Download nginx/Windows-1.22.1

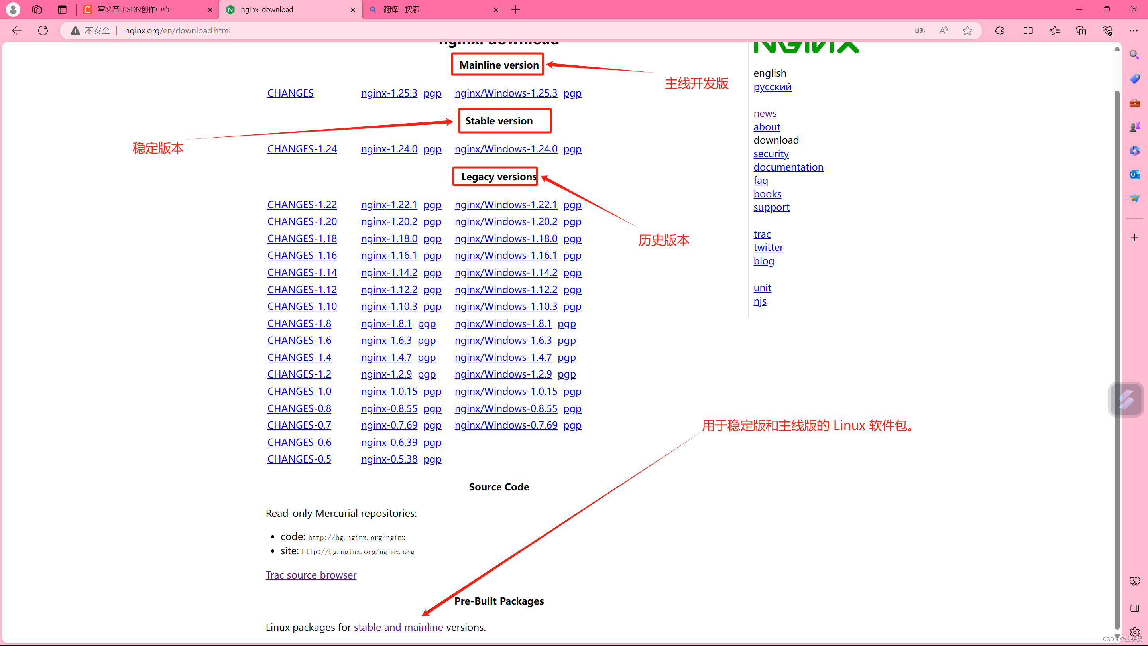pos(506,205)
